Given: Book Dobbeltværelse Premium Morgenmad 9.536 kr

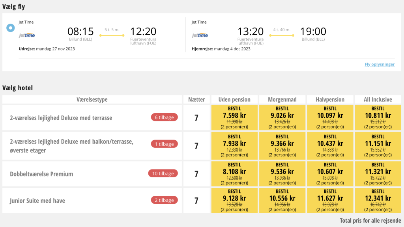Looking at the screenshot, I should [x=282, y=174].
